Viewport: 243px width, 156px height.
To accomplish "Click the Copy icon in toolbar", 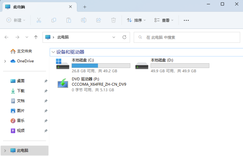I will [54, 20].
